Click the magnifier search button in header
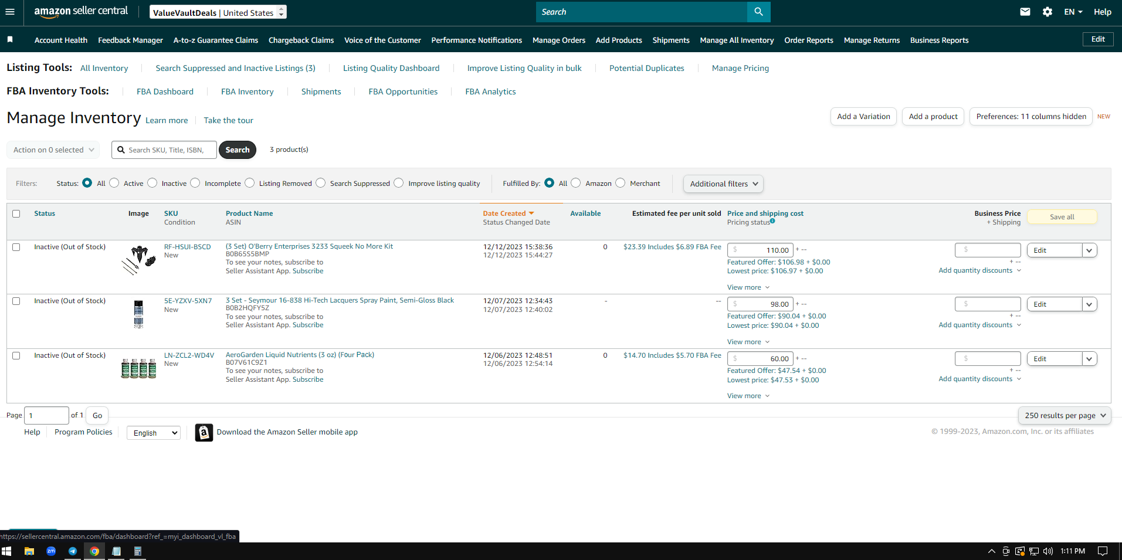This screenshot has width=1122, height=560. click(x=758, y=12)
